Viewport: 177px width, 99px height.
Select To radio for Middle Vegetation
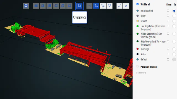point(174,34)
